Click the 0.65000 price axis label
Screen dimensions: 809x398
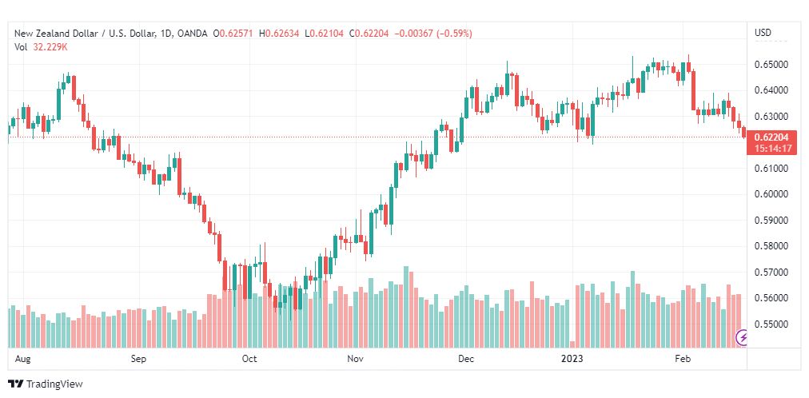[771, 65]
